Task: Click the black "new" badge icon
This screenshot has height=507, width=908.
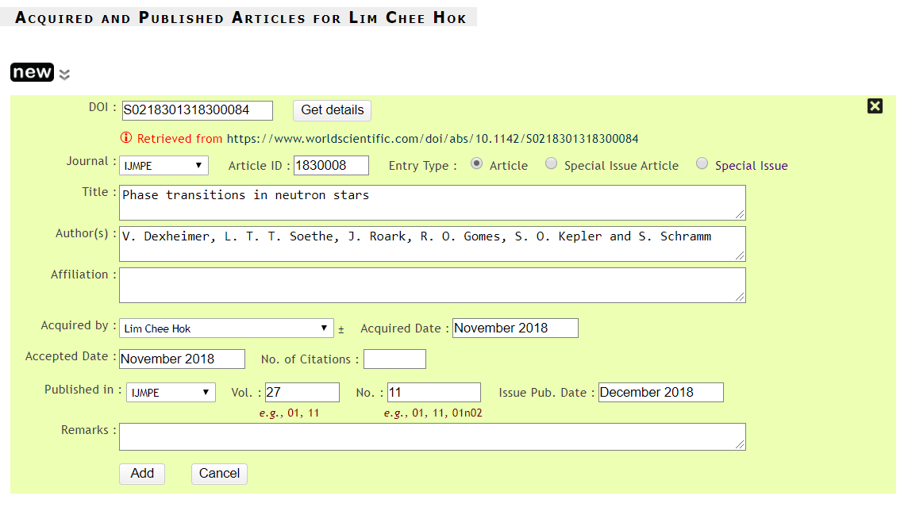Action: [32, 72]
